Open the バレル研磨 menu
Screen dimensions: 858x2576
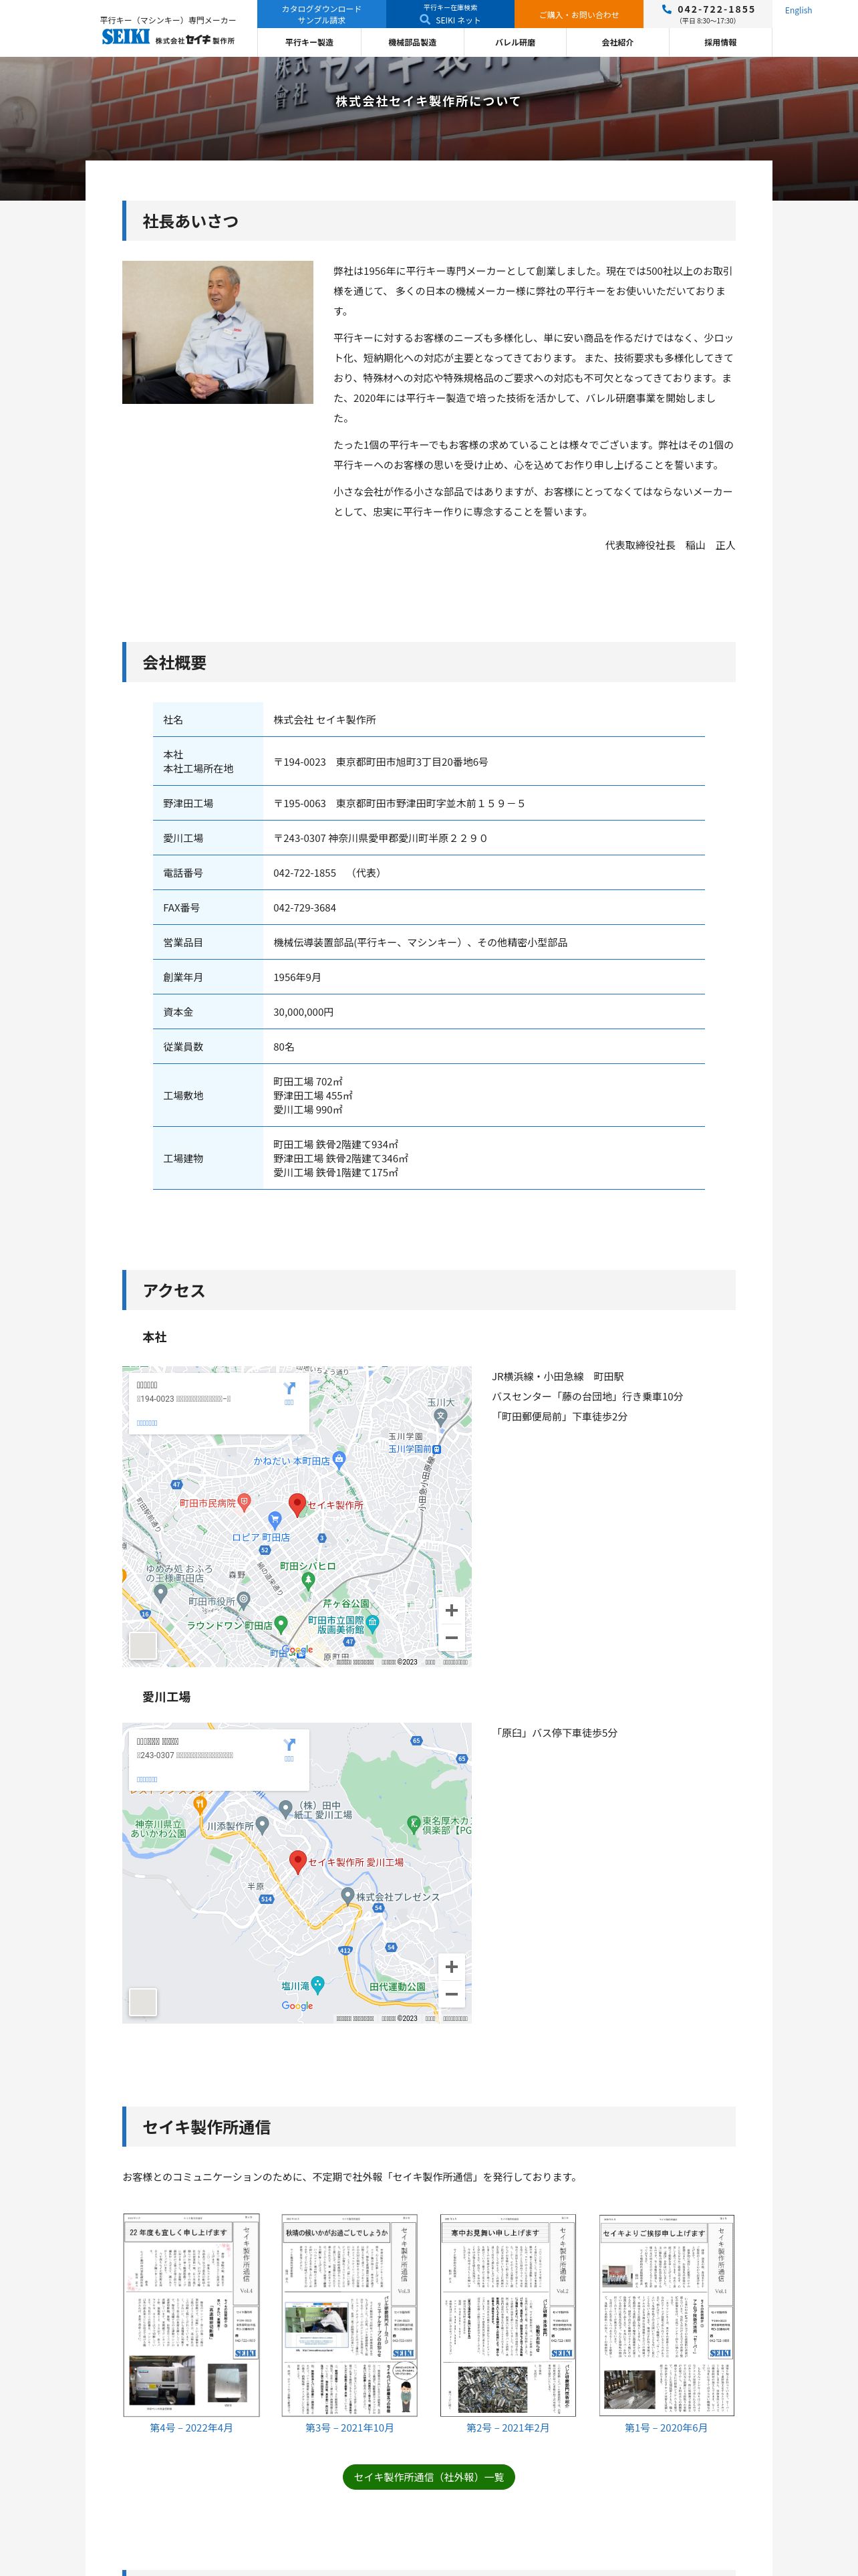click(515, 43)
